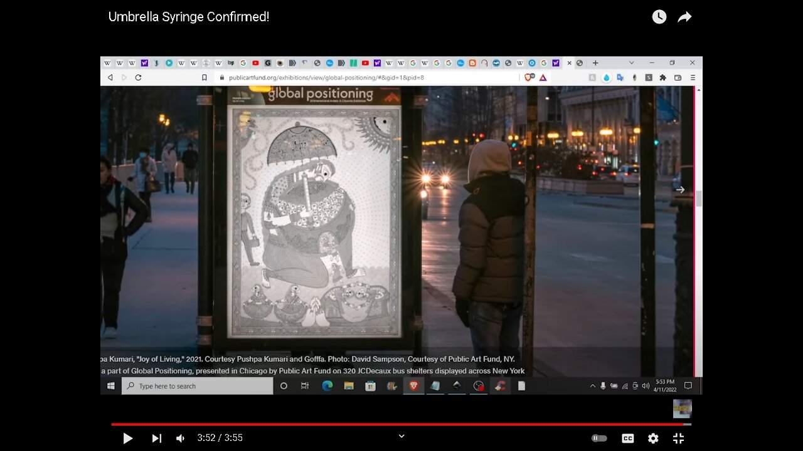Skip to the next video

coord(157,438)
